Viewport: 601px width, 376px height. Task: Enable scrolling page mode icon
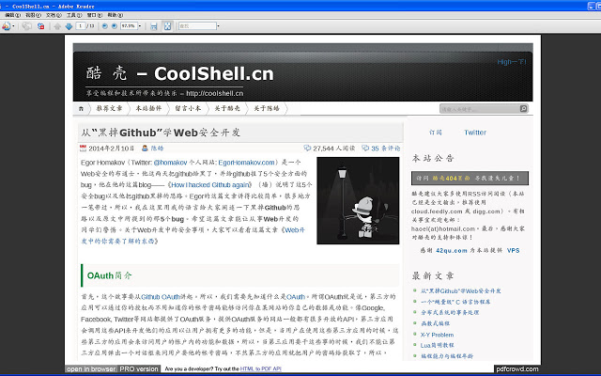click(x=154, y=26)
